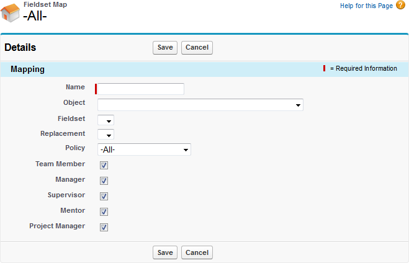This screenshot has width=409, height=263.
Task: Open the Policy dropdown showing -All-
Action: [x=144, y=149]
